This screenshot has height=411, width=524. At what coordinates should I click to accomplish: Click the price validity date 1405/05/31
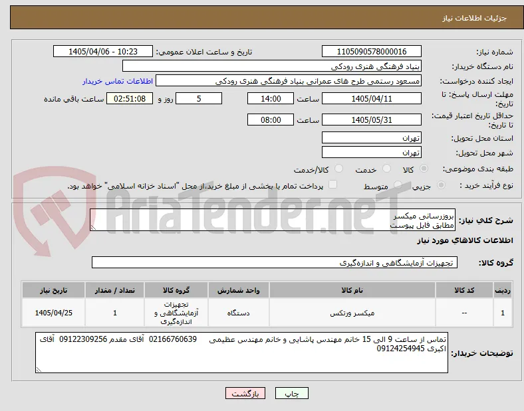(371, 120)
